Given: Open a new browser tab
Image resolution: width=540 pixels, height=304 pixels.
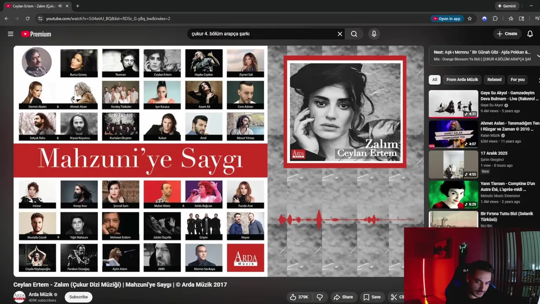Looking at the screenshot, I should [x=78, y=6].
